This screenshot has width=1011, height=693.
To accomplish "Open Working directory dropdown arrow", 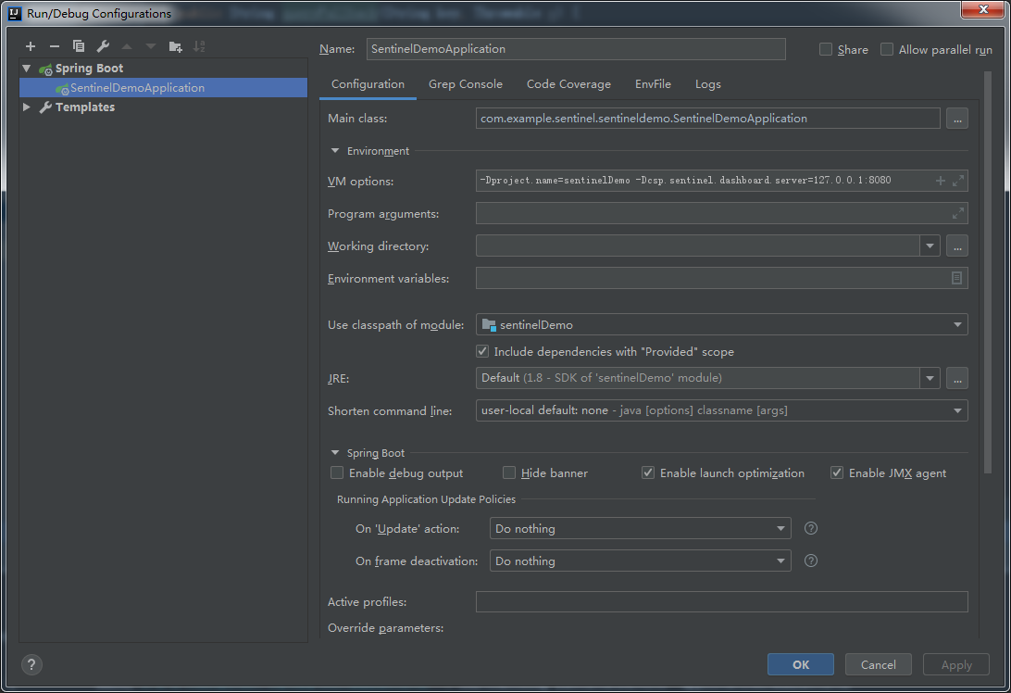I will click(930, 246).
